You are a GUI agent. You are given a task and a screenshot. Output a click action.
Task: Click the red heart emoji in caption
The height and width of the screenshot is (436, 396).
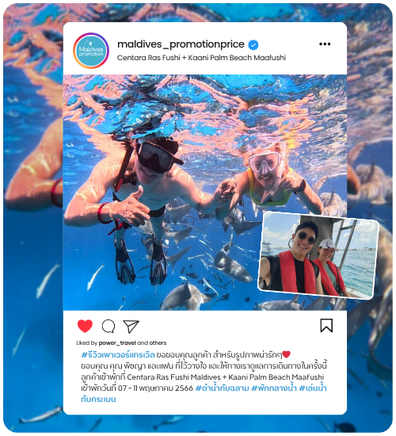coord(286,354)
